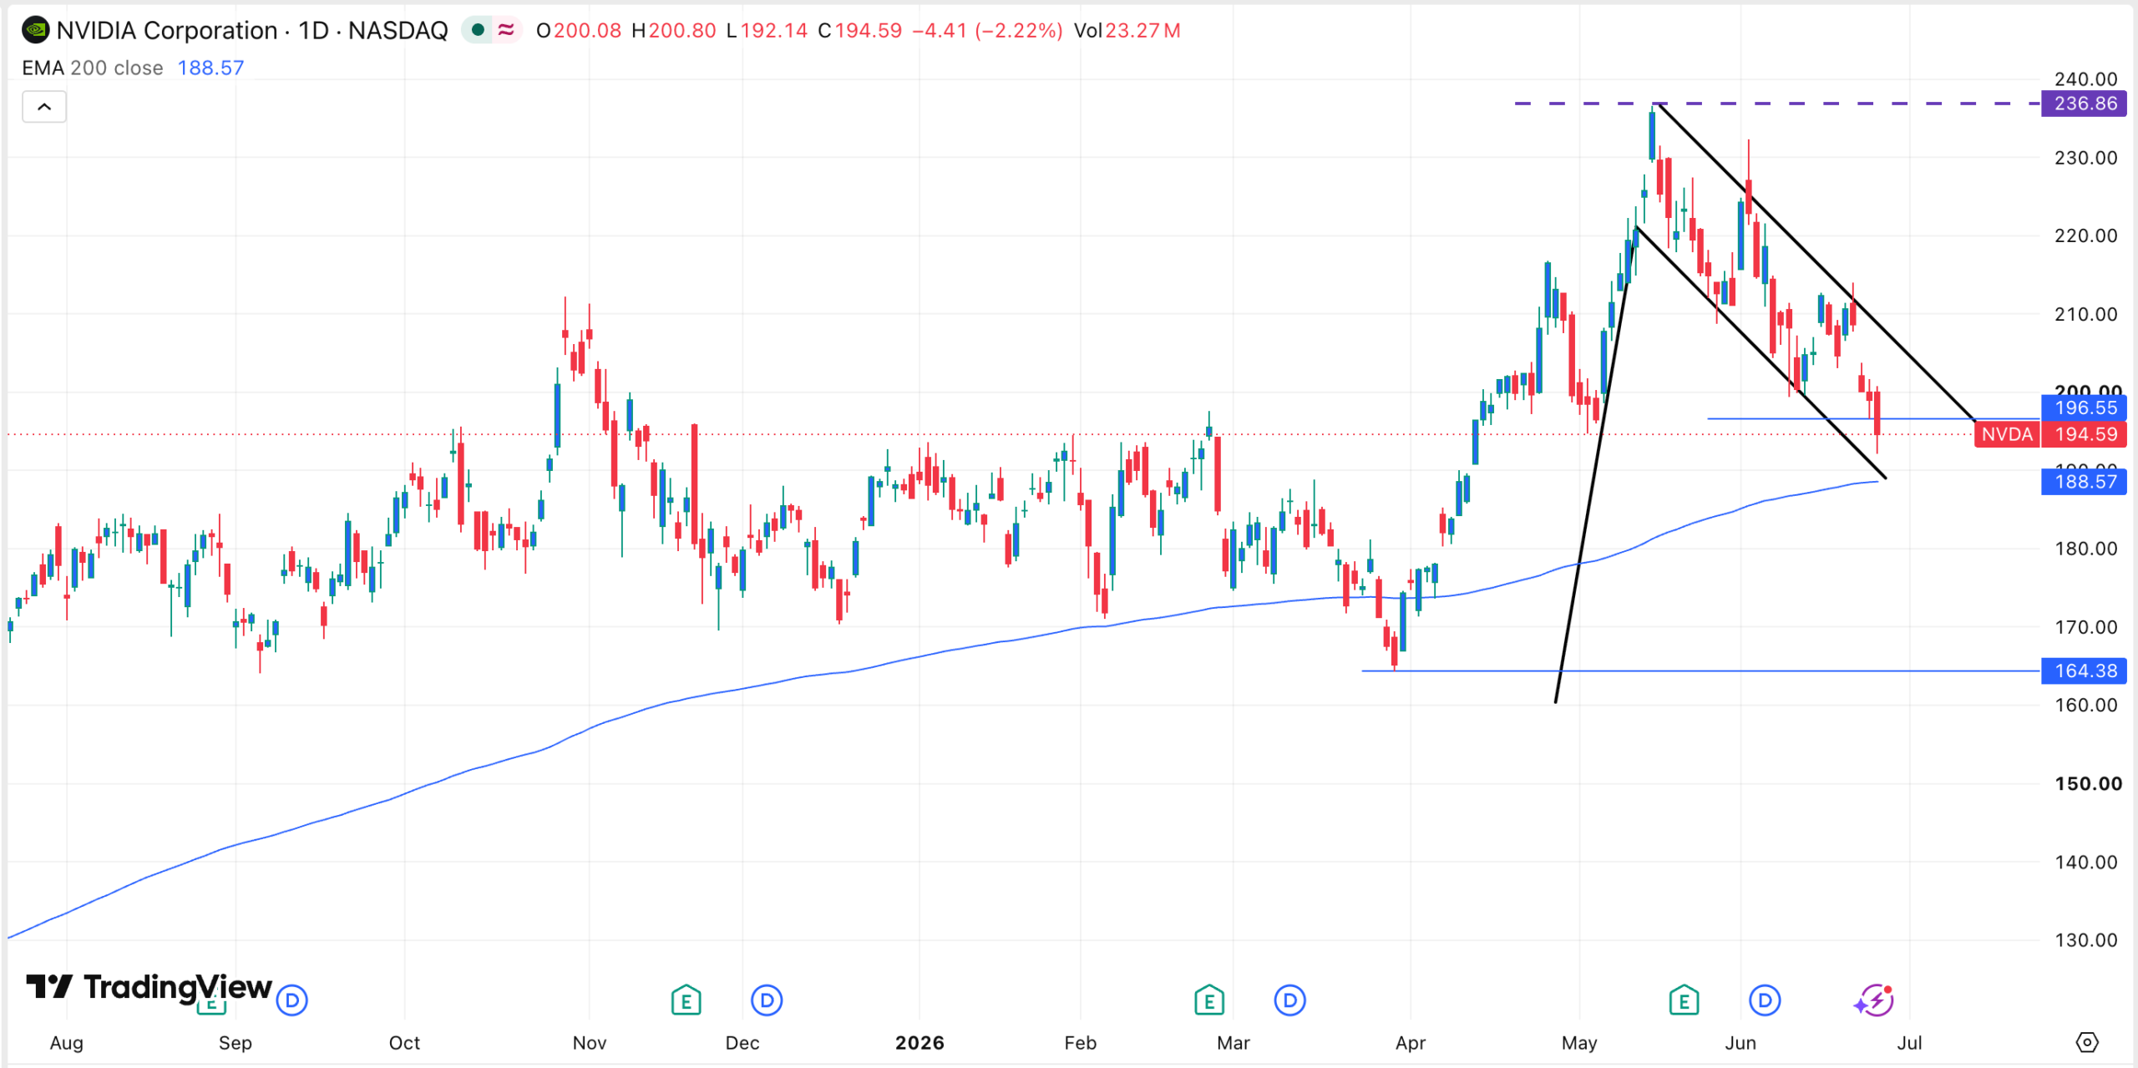Click the high price H200.80 value
This screenshot has height=1068, width=2138.
673,31
